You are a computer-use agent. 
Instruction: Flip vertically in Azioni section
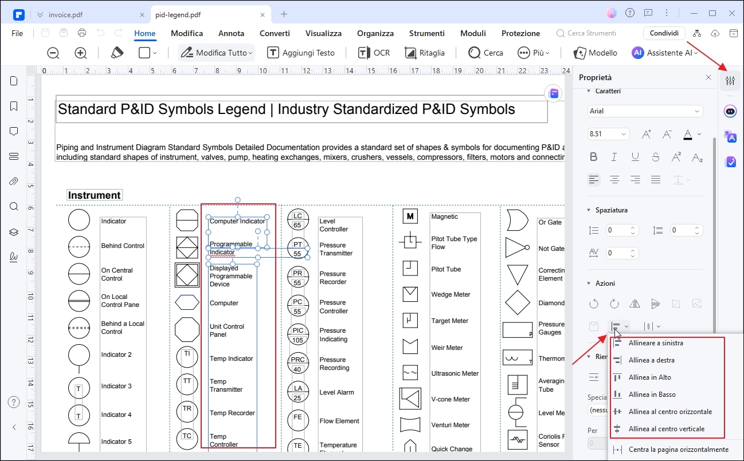656,304
